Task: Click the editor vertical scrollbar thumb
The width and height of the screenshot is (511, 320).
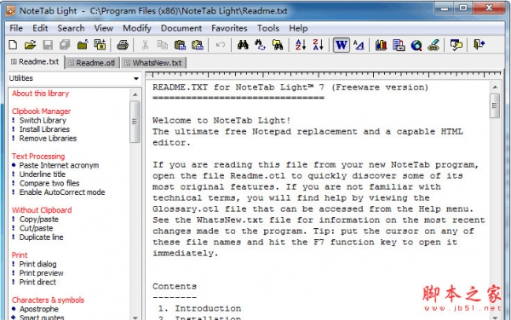Action: click(495, 106)
